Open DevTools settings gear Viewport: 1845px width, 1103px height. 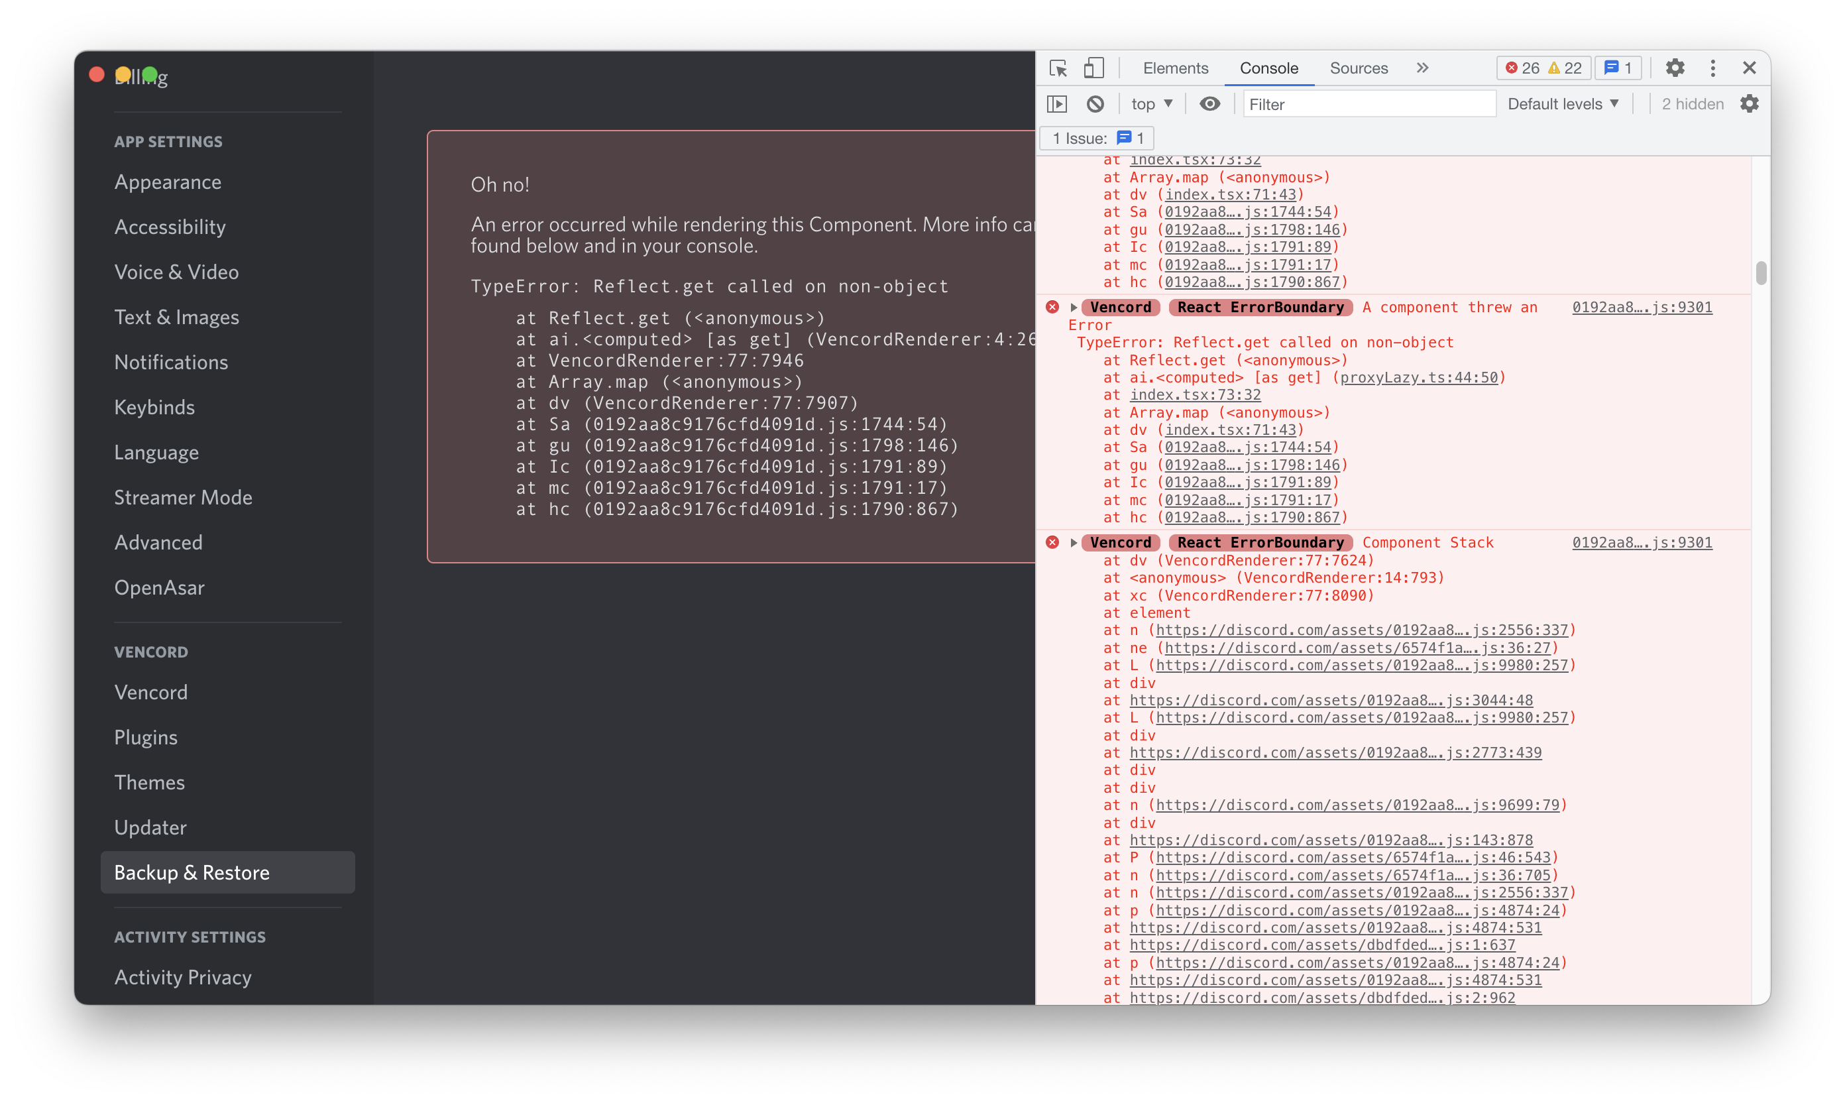point(1675,68)
